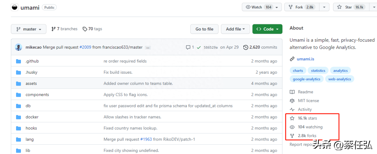View the 2,620 commits history

[x=260, y=47]
